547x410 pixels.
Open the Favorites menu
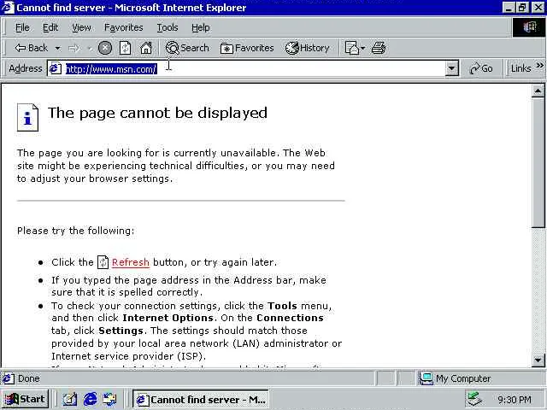pos(123,27)
